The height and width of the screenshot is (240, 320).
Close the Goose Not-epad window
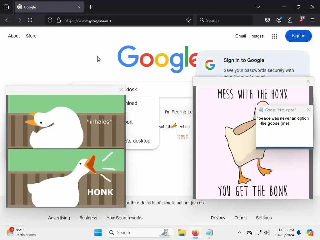point(308,110)
